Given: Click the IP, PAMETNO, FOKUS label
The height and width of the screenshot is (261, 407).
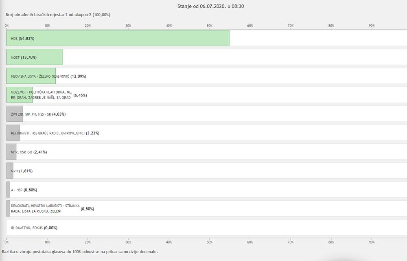Looking at the screenshot, I should coord(27,228).
